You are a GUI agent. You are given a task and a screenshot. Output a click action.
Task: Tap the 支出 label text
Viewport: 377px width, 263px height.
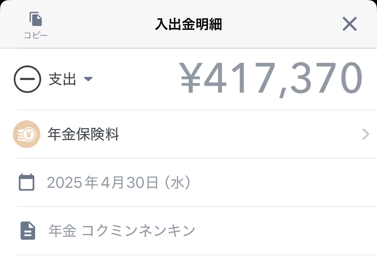62,79
